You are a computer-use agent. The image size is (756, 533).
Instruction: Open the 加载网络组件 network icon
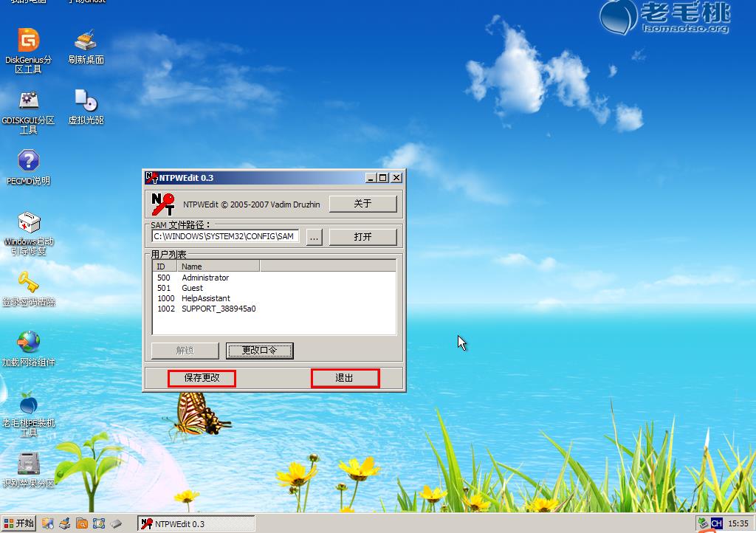coord(28,343)
